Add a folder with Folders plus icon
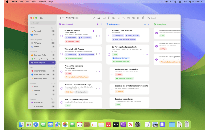 tap(55, 28)
